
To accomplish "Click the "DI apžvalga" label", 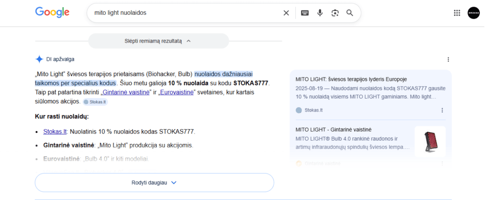I will (x=60, y=59).
